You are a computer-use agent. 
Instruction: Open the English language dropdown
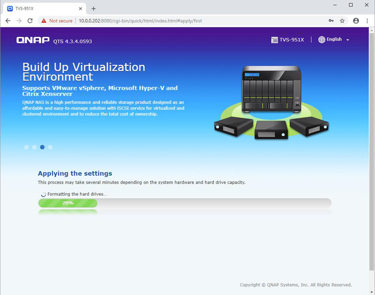pos(334,40)
